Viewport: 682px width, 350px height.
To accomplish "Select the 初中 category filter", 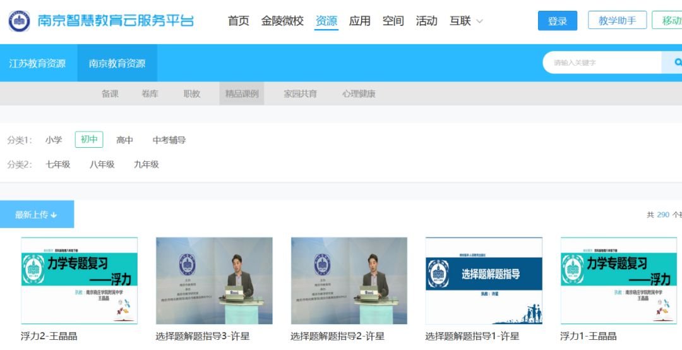I will (x=89, y=140).
